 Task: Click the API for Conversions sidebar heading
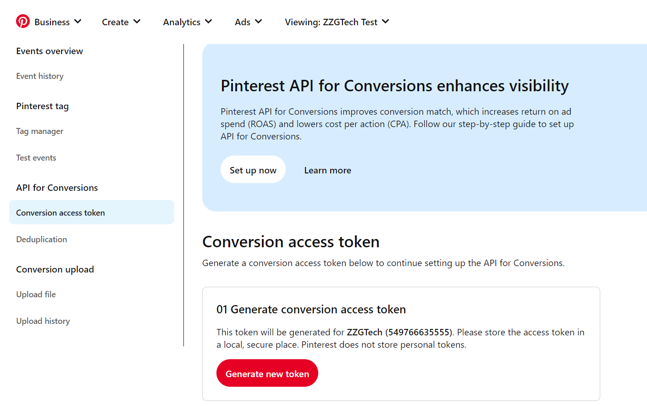click(x=57, y=188)
